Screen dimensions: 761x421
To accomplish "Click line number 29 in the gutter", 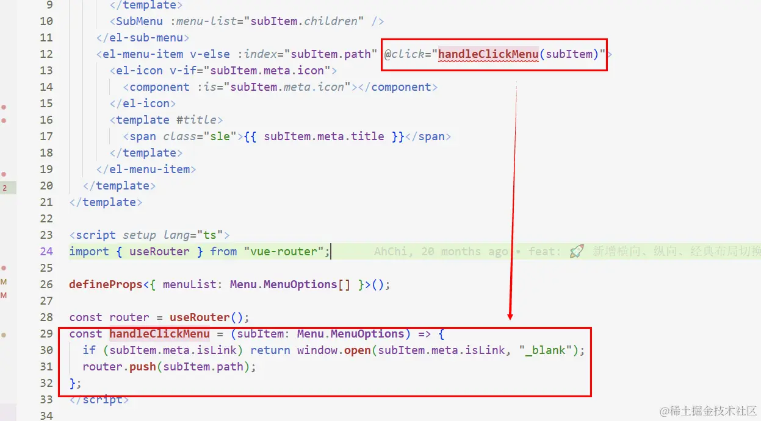I will pyautogui.click(x=46, y=334).
